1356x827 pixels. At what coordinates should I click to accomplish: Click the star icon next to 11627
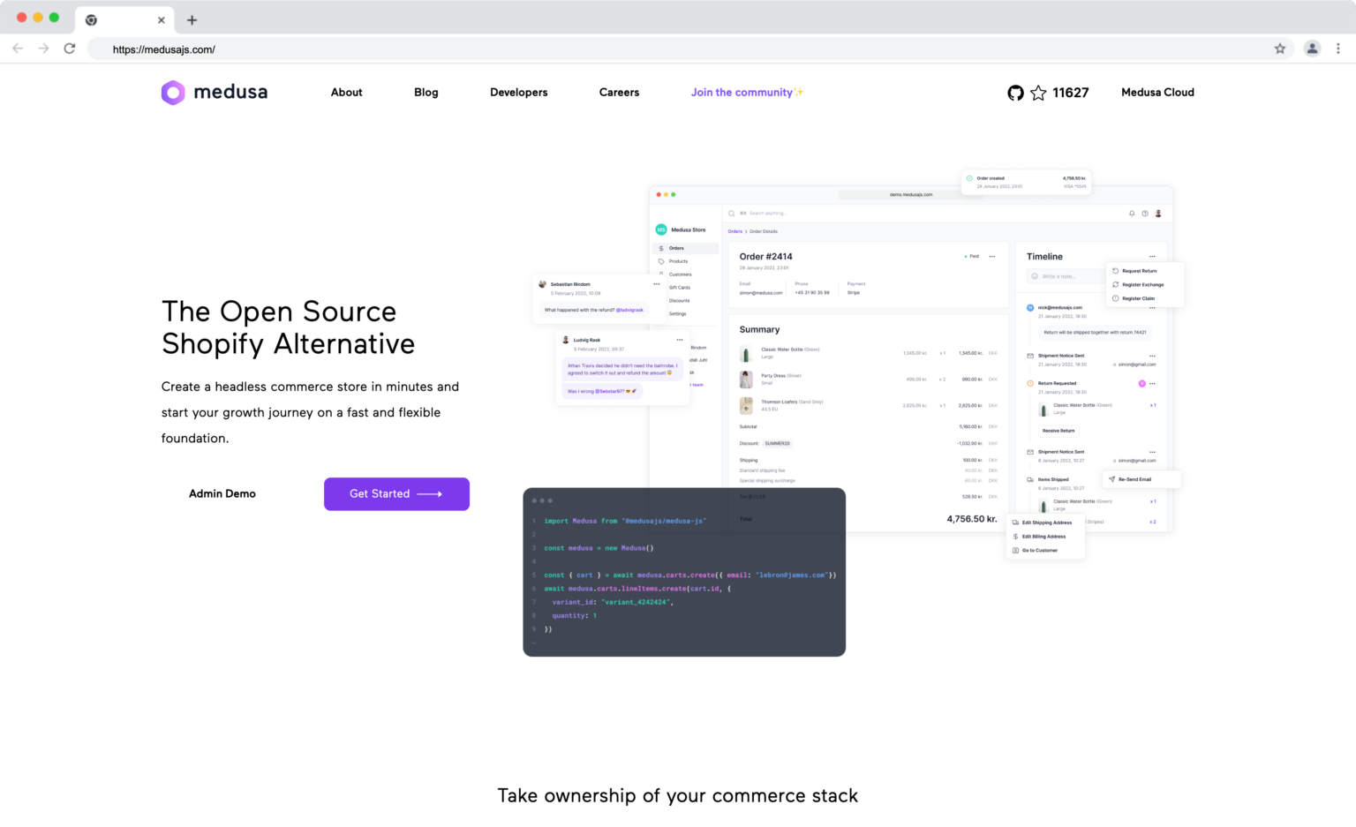point(1037,92)
